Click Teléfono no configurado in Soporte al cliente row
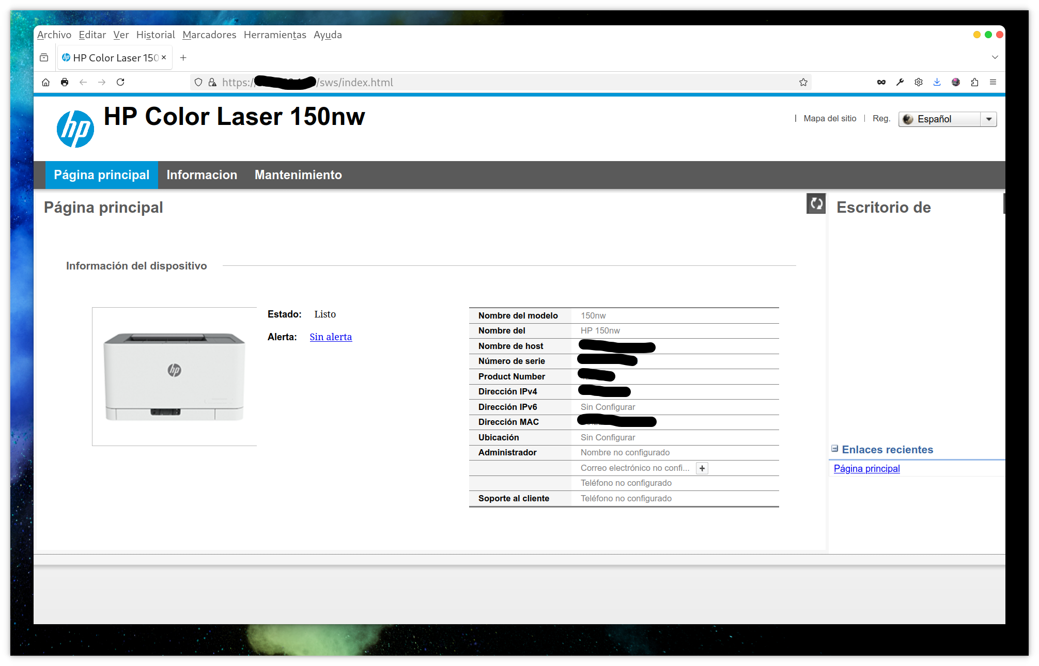Viewport: 1039px width, 666px height. [x=626, y=498]
